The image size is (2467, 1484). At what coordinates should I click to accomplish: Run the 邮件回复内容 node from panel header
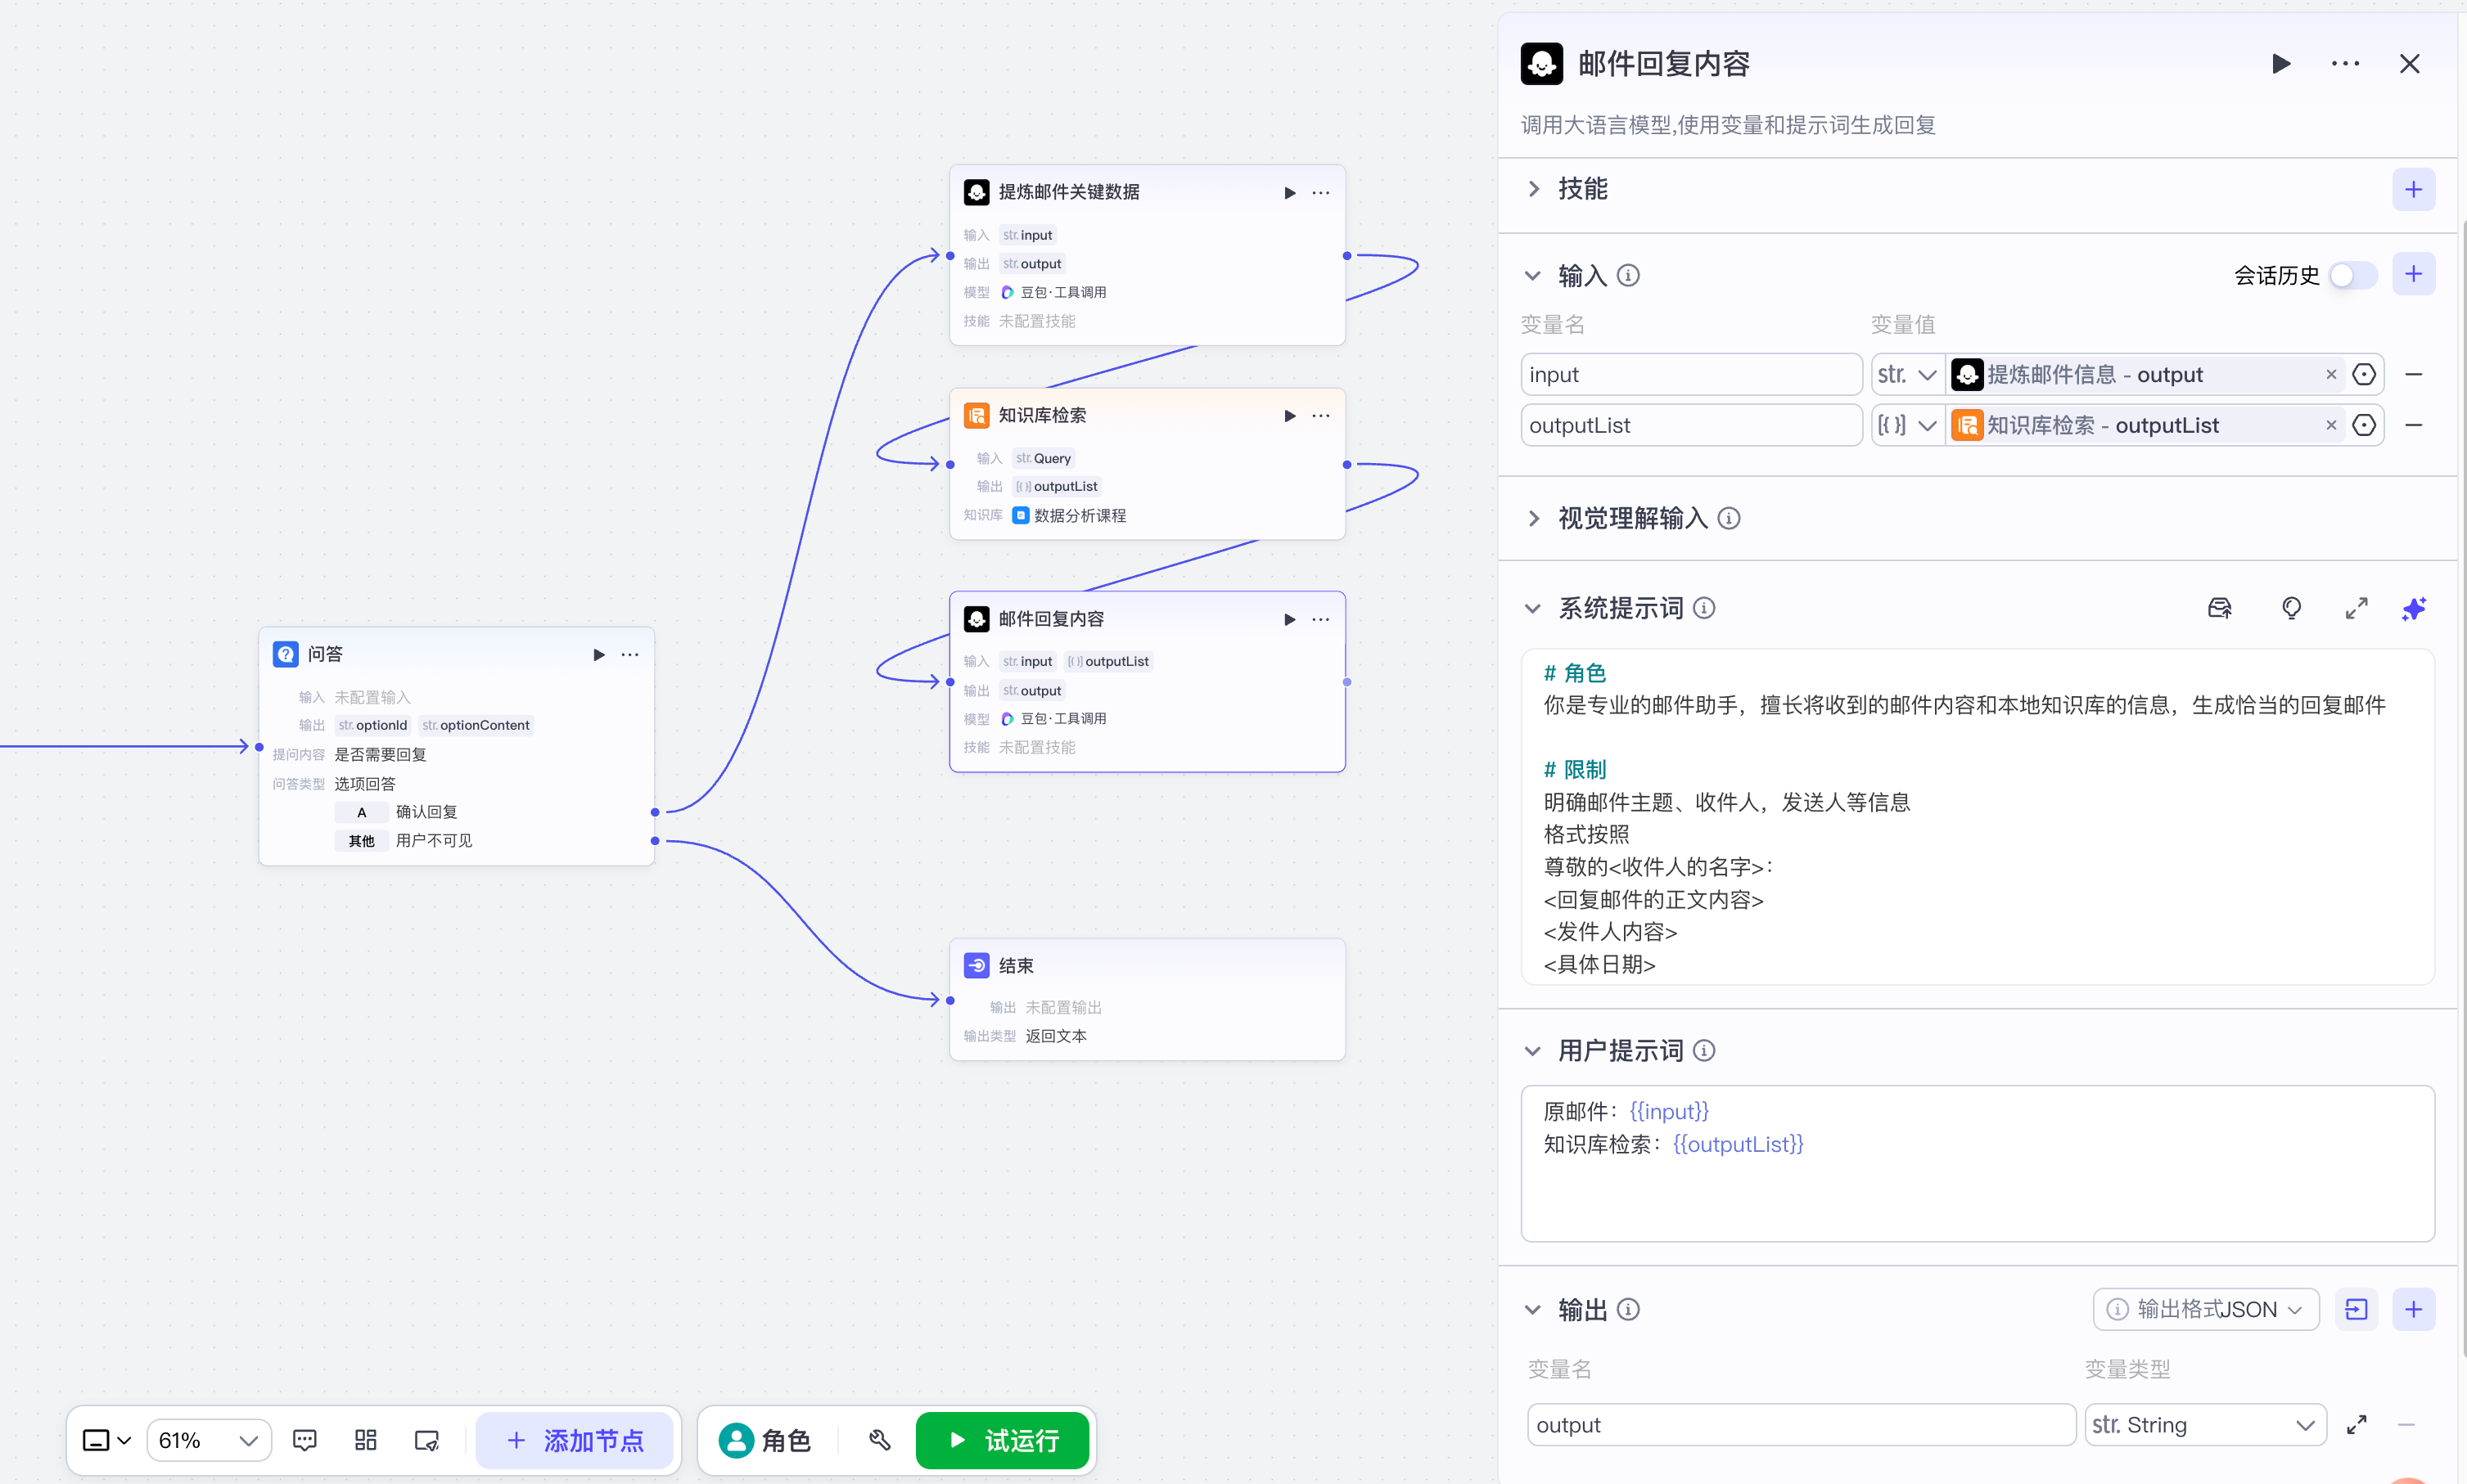pos(2283,63)
